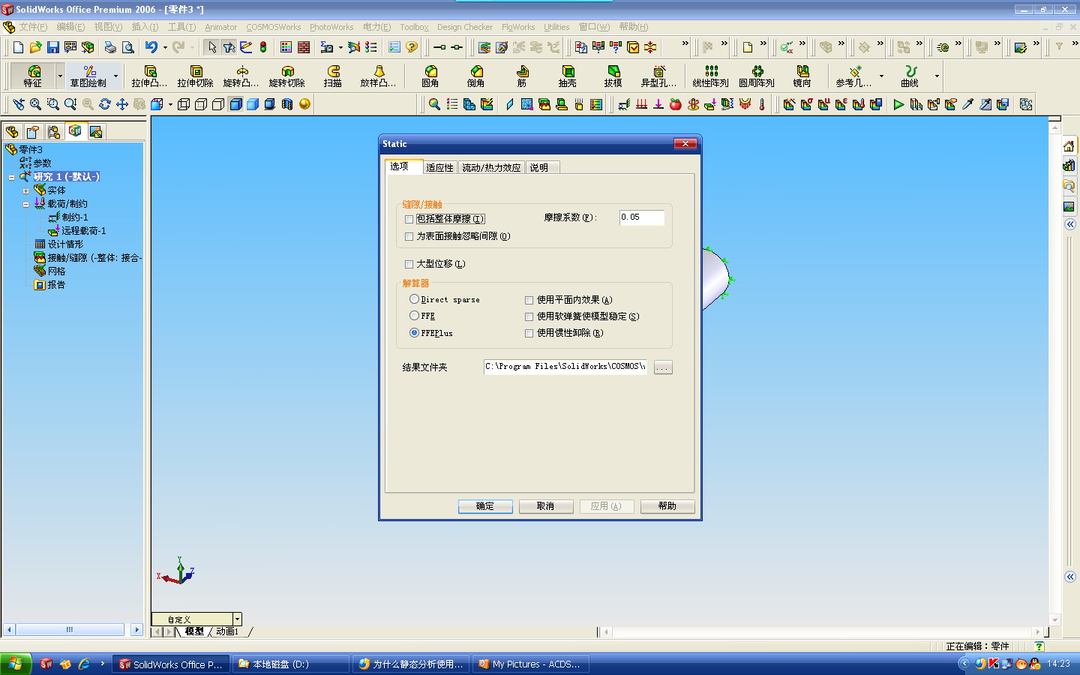Select the 拉伸切除 extruded cut tool

(195, 76)
